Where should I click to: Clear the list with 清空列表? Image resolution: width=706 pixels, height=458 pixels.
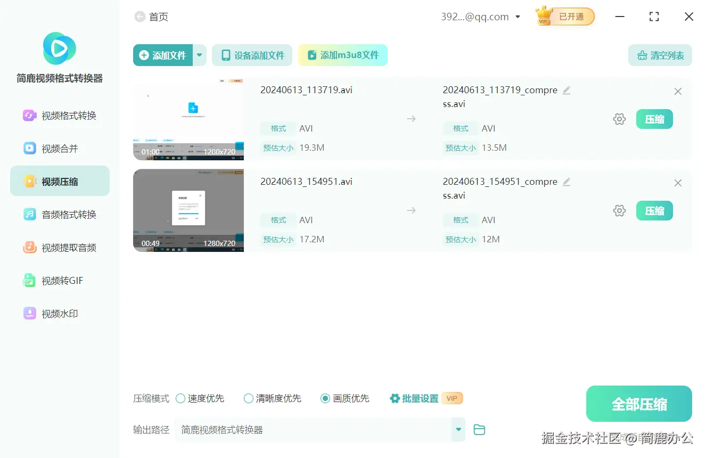pos(660,55)
